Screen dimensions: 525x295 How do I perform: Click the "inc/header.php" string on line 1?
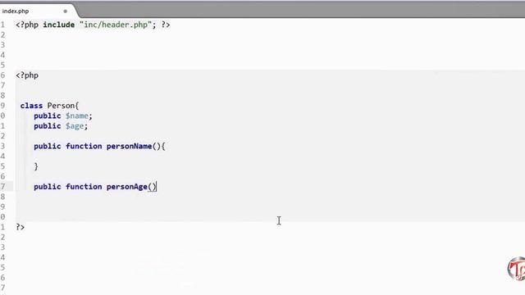[x=116, y=25]
